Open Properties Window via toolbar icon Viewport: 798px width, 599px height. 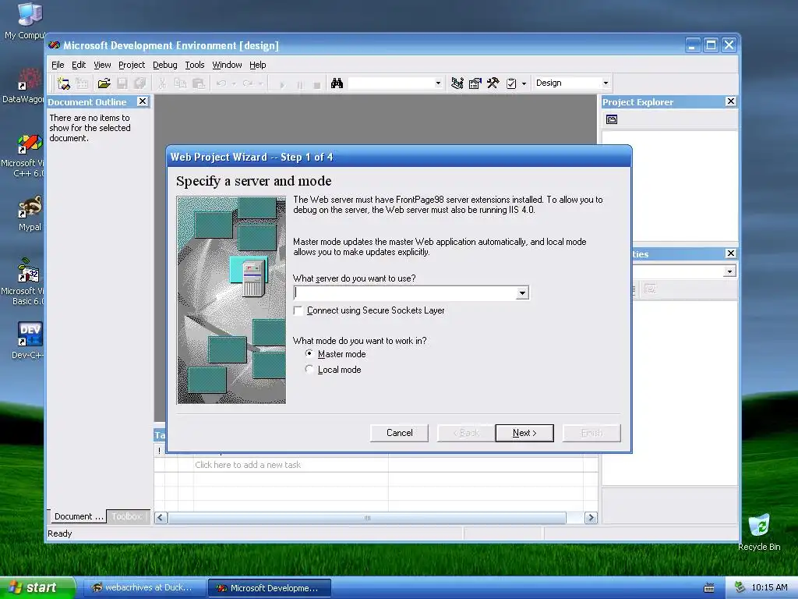click(475, 83)
